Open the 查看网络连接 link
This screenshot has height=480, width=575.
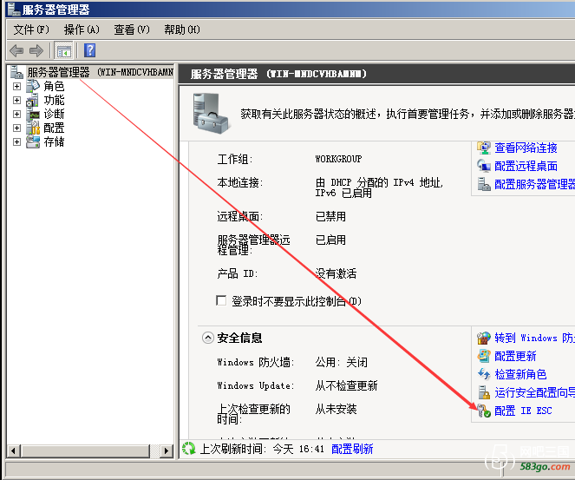pyautogui.click(x=526, y=148)
